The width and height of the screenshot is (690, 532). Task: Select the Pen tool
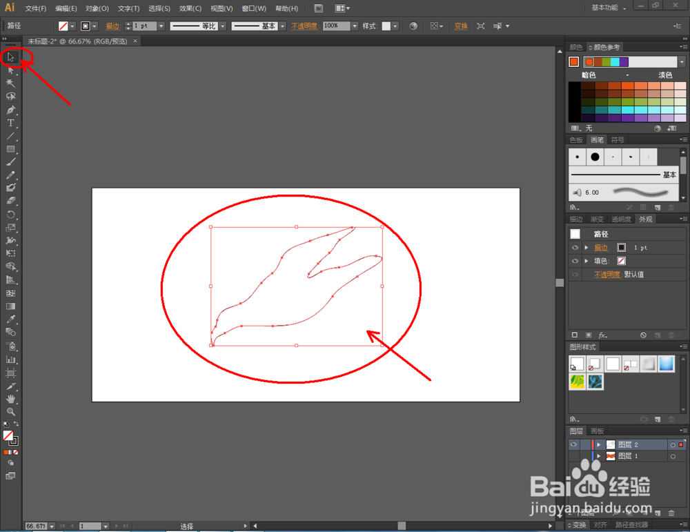10,110
